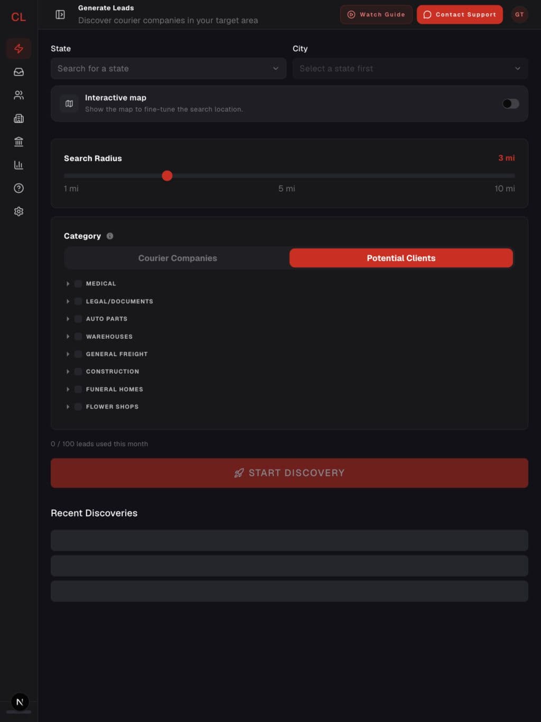The height and width of the screenshot is (722, 541).
Task: Click the Start Discovery button
Action: click(290, 473)
